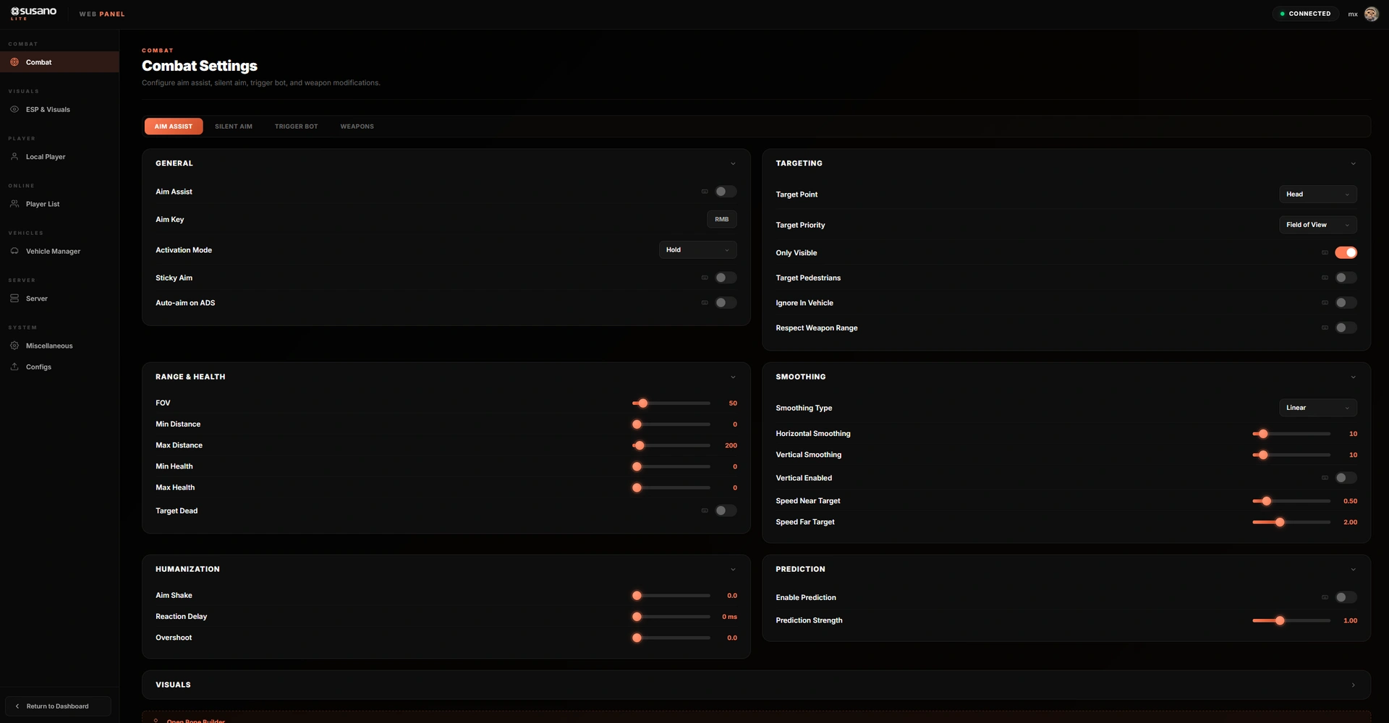Screen dimensions: 1389x723
Task: Disable the Only Visible toggle
Action: click(1346, 252)
